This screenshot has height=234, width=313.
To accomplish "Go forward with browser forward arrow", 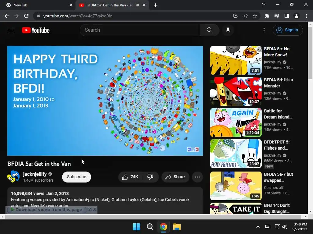I will tap(17, 16).
